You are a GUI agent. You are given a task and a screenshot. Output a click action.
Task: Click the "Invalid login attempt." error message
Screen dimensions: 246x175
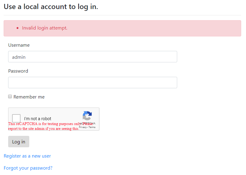[45, 28]
